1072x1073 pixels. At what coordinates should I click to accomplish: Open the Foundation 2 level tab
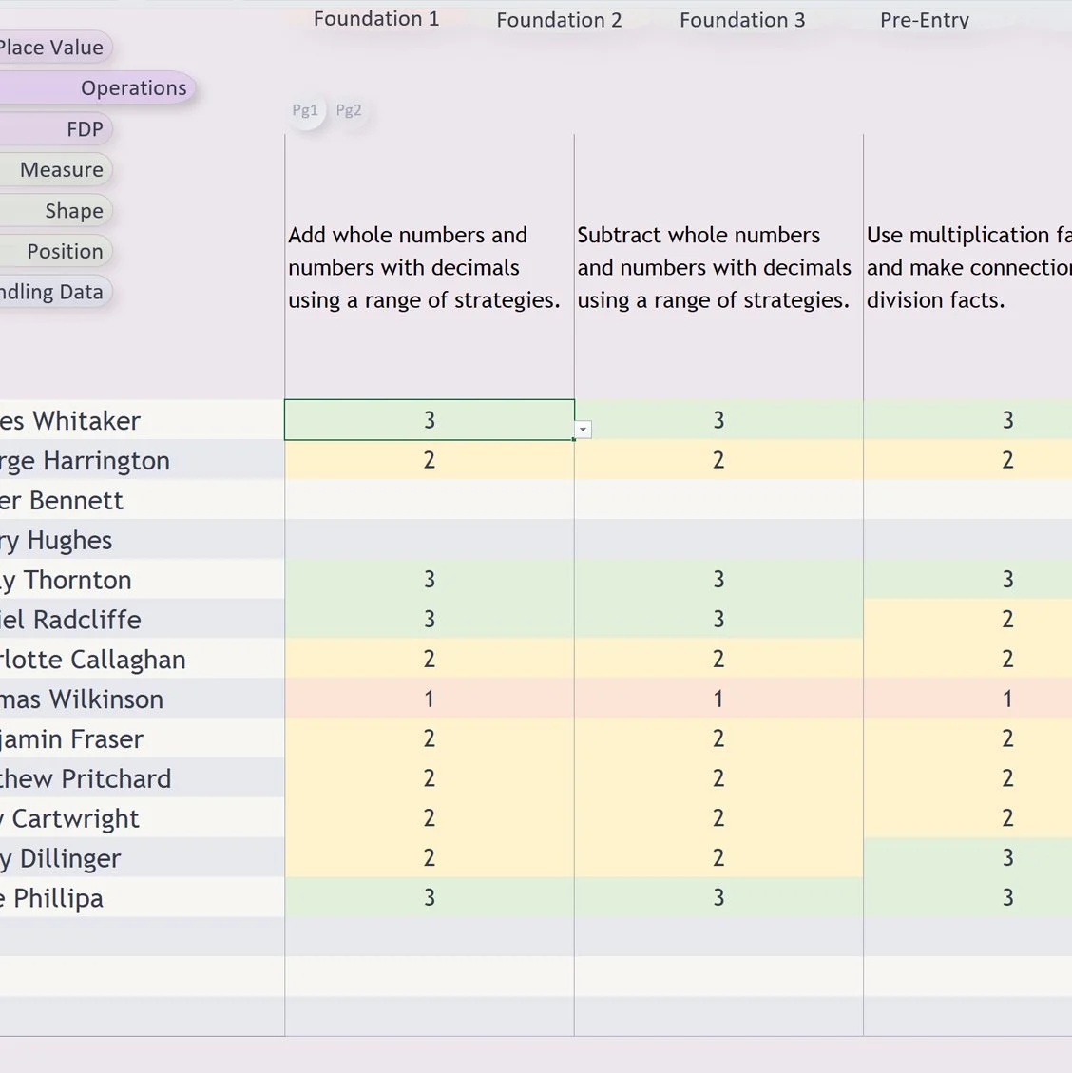click(559, 20)
